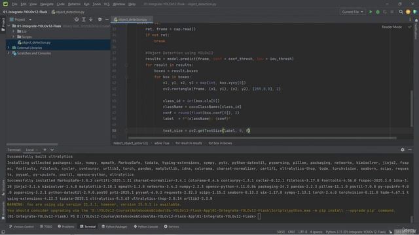Screen dimensions: 419x235
Task: Open the Current File run configuration dropdown
Action: click(x=352, y=12)
